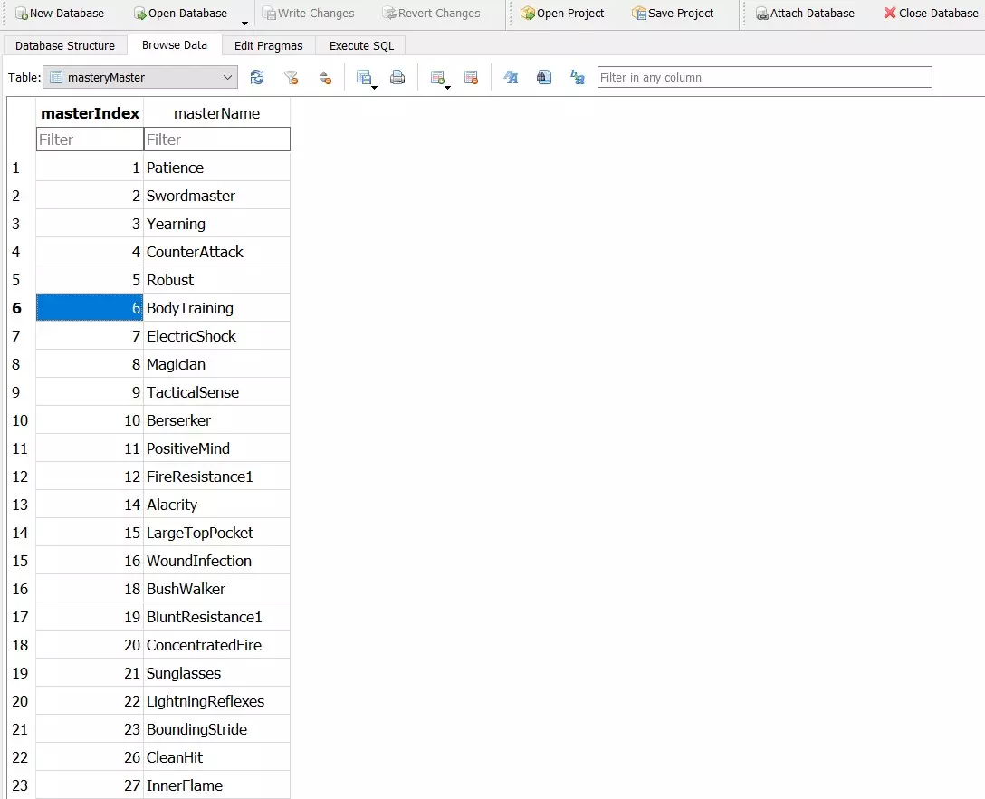This screenshot has height=799, width=985.
Task: Select the Patience cell
Action: tap(216, 168)
